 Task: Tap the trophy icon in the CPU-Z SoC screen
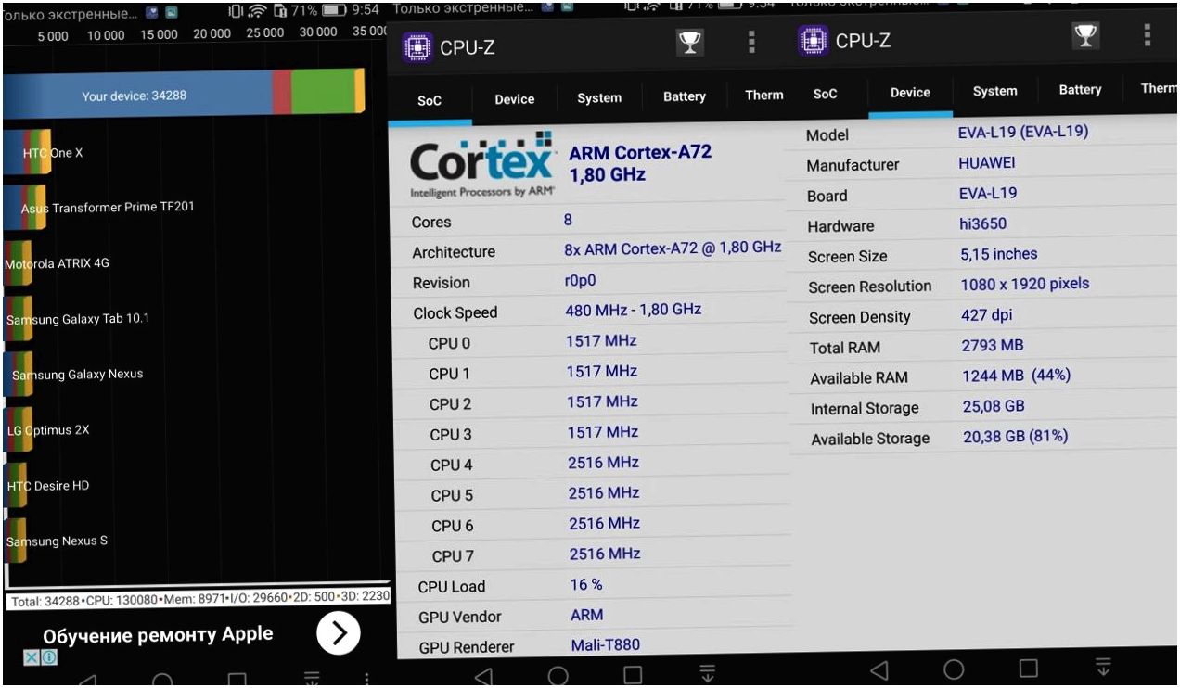click(689, 43)
